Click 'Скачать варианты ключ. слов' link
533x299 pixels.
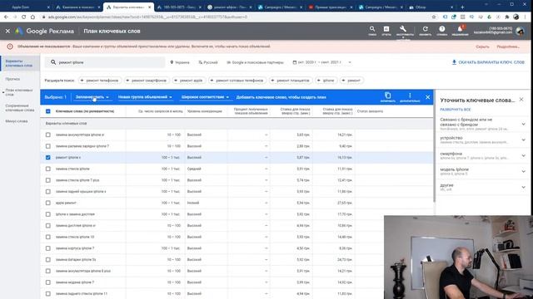491,62
